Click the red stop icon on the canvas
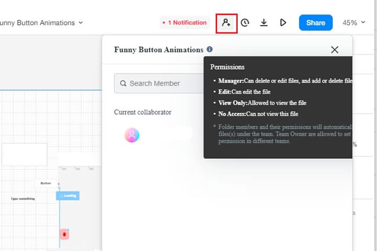 point(64,234)
